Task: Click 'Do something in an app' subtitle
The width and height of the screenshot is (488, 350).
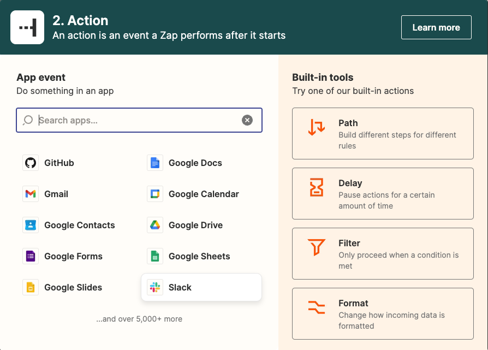Action: [65, 91]
